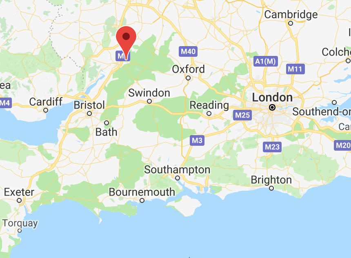Click the Exeter place label

tap(19, 192)
